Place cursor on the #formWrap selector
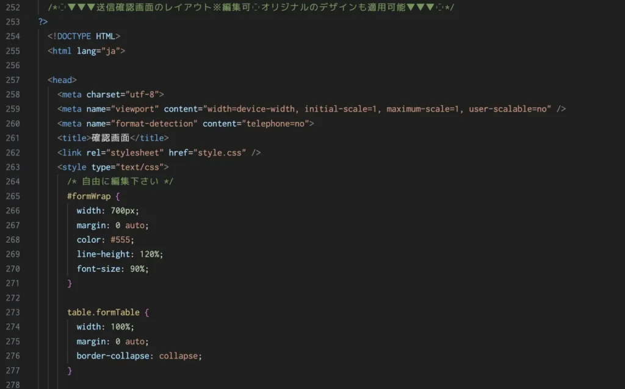 pyautogui.click(x=89, y=196)
